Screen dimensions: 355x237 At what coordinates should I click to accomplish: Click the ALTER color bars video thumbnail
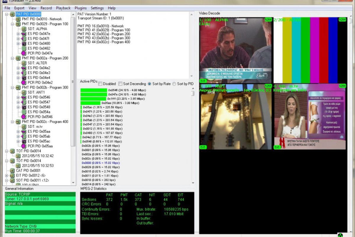(x=310, y=50)
